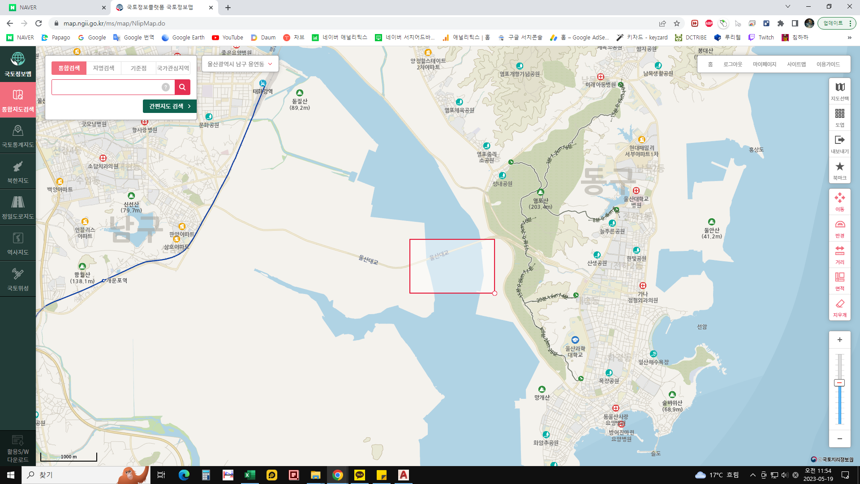Expand the 울산광역시 남구 용연동 location dropdown
Screen dimensions: 860x484
coord(240,64)
